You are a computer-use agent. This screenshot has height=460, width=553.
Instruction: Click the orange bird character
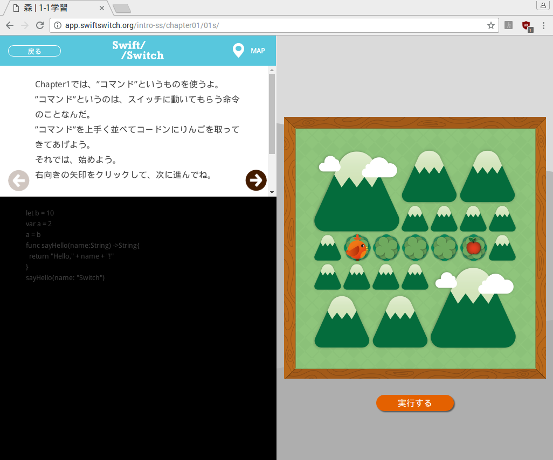pyautogui.click(x=357, y=248)
